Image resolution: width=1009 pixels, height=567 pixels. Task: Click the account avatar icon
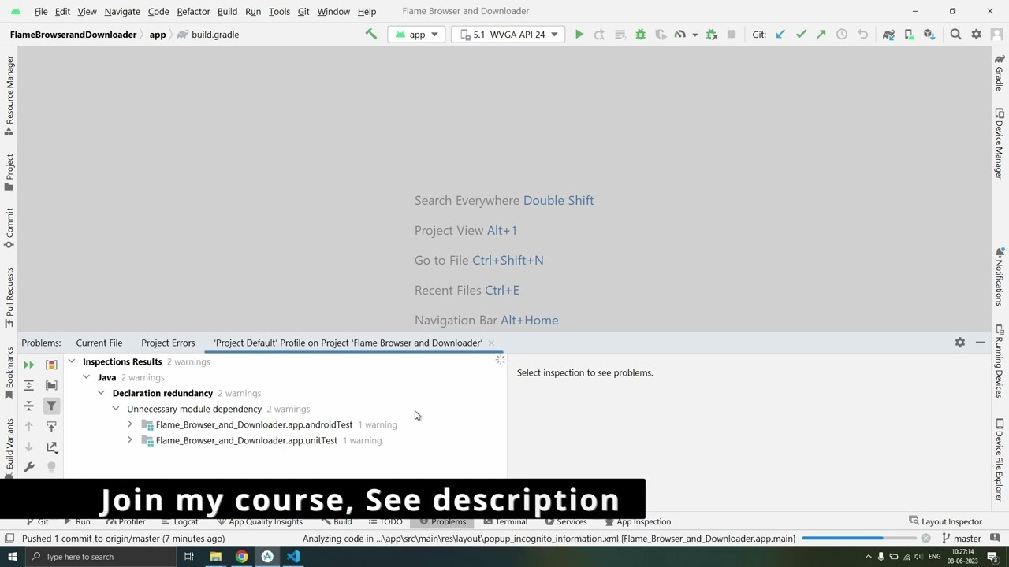(x=996, y=35)
